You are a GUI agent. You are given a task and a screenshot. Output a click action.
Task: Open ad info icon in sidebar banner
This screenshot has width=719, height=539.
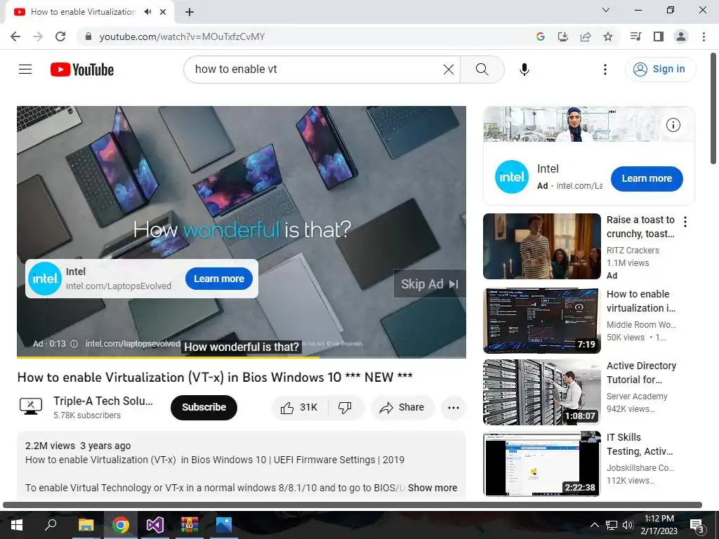tap(673, 125)
